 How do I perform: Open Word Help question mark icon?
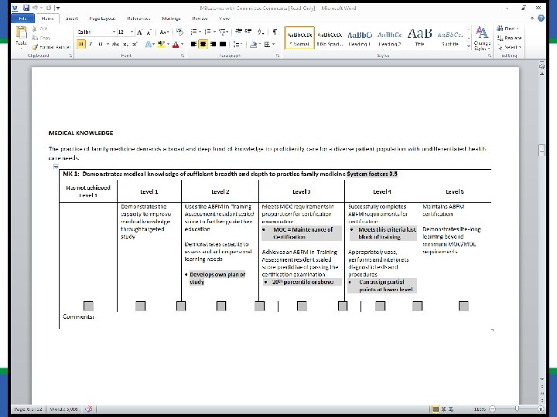[541, 19]
